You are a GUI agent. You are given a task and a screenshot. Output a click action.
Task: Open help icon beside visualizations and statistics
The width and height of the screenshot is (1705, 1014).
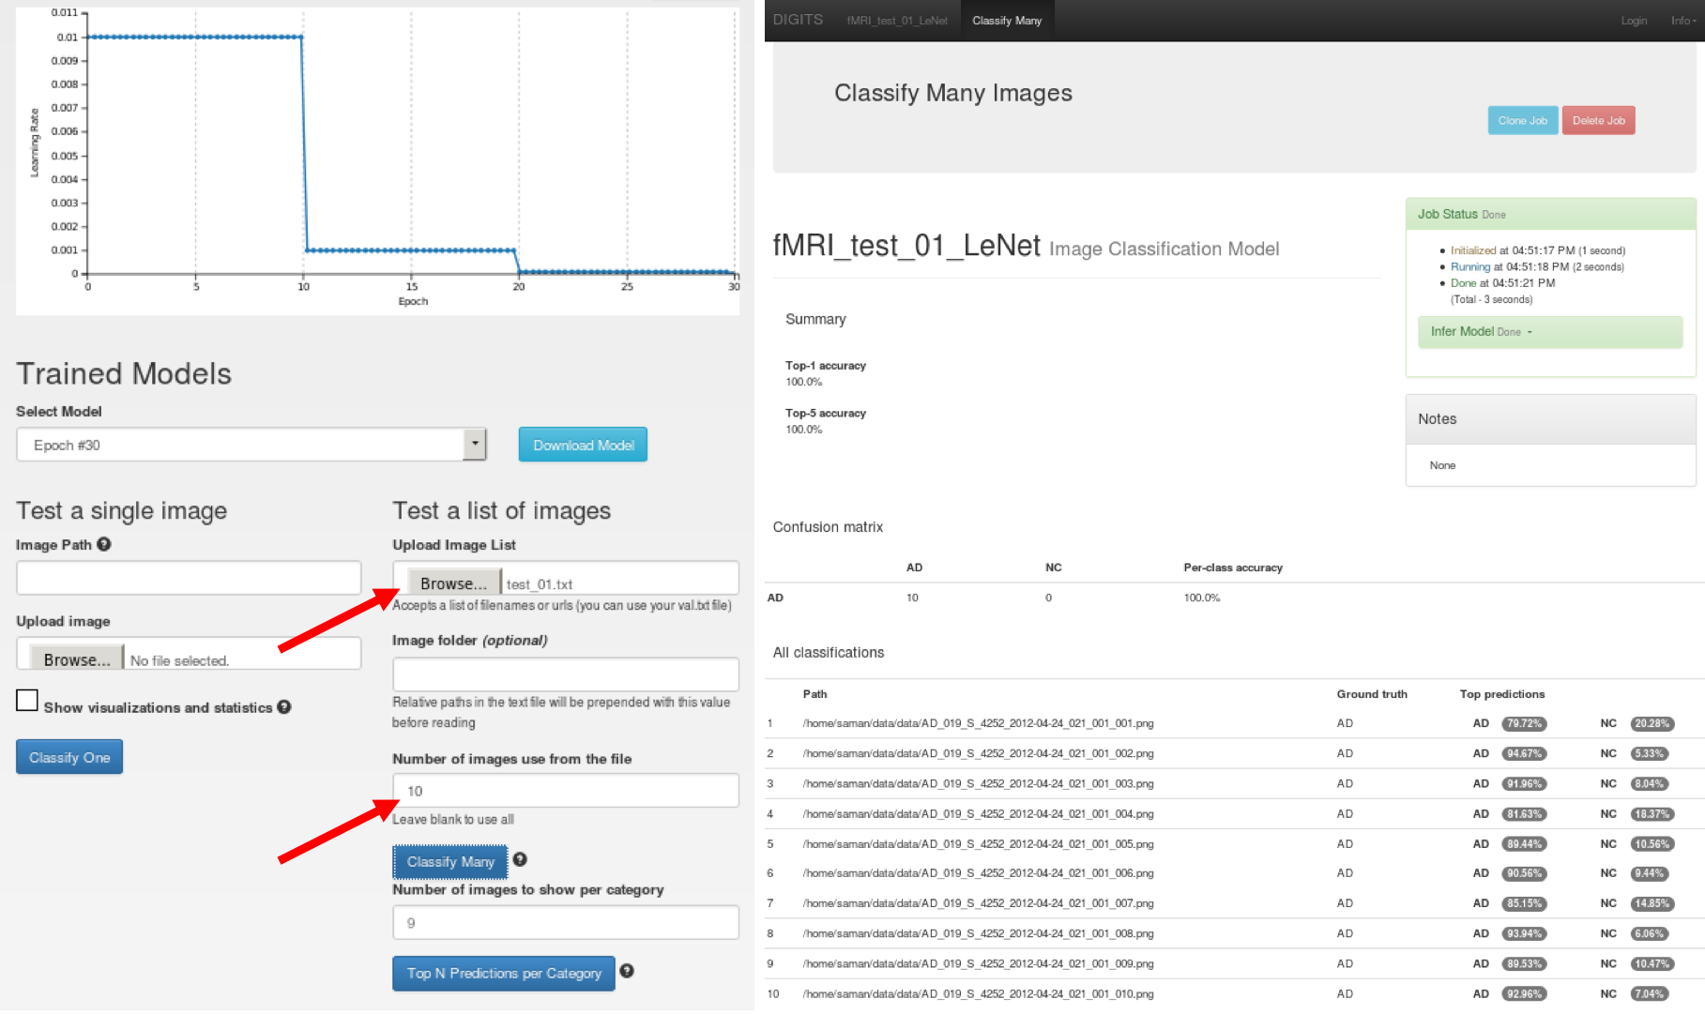[284, 707]
